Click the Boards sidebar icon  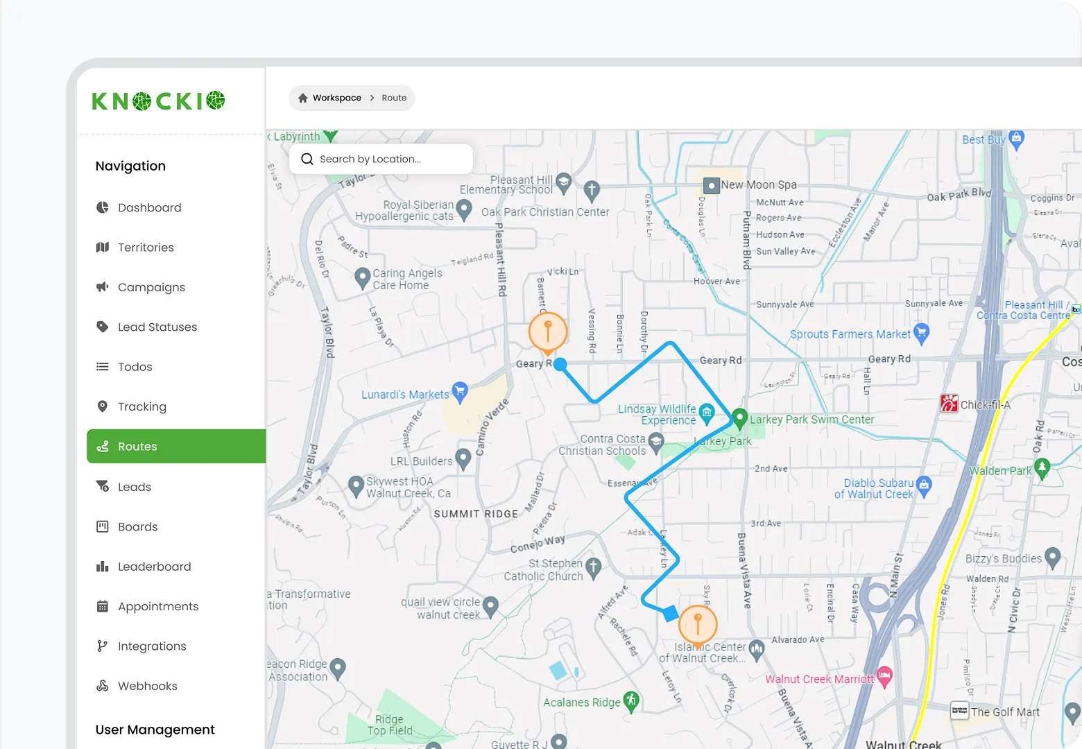point(103,526)
